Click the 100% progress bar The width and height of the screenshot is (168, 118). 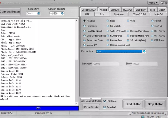coord(38,108)
